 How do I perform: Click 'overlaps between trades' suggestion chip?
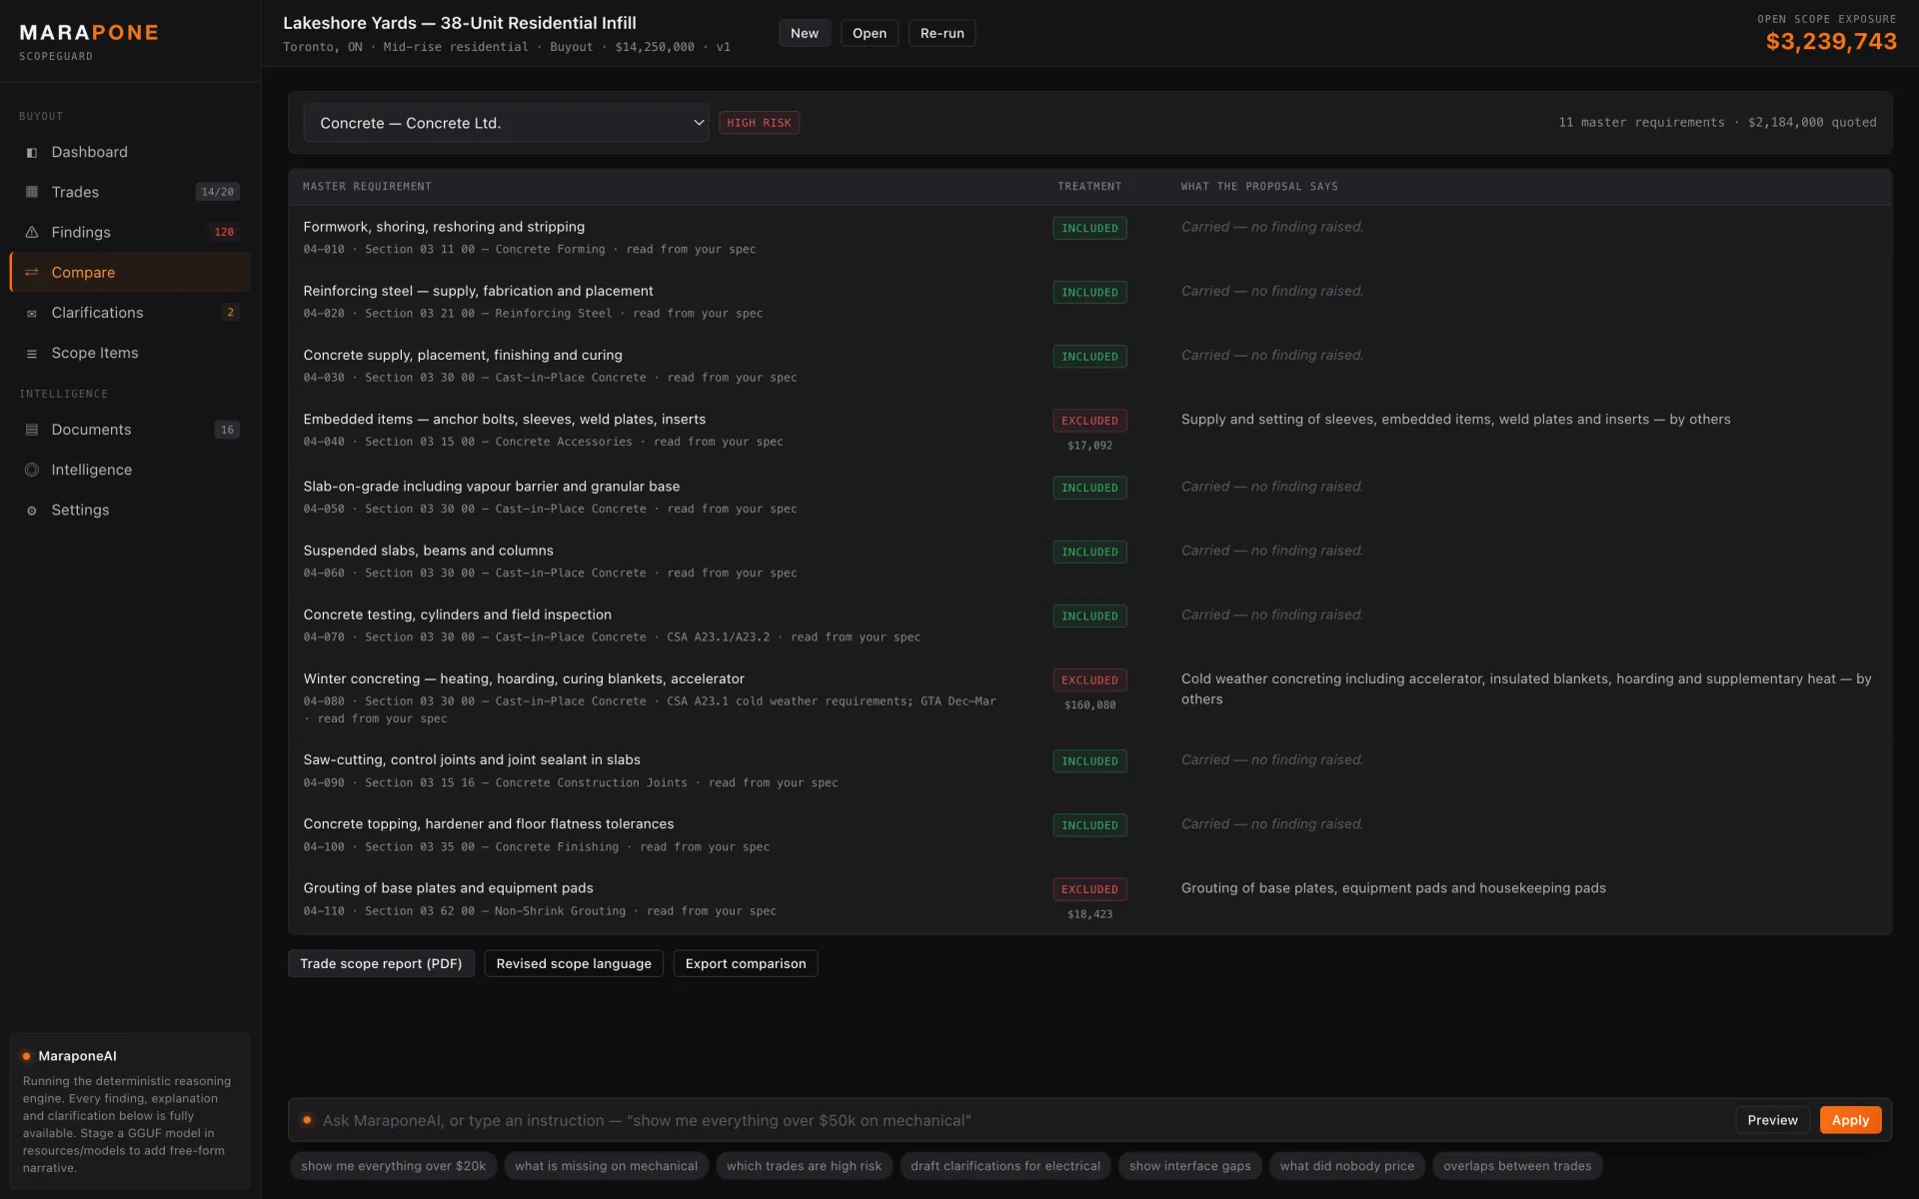click(x=1517, y=1166)
